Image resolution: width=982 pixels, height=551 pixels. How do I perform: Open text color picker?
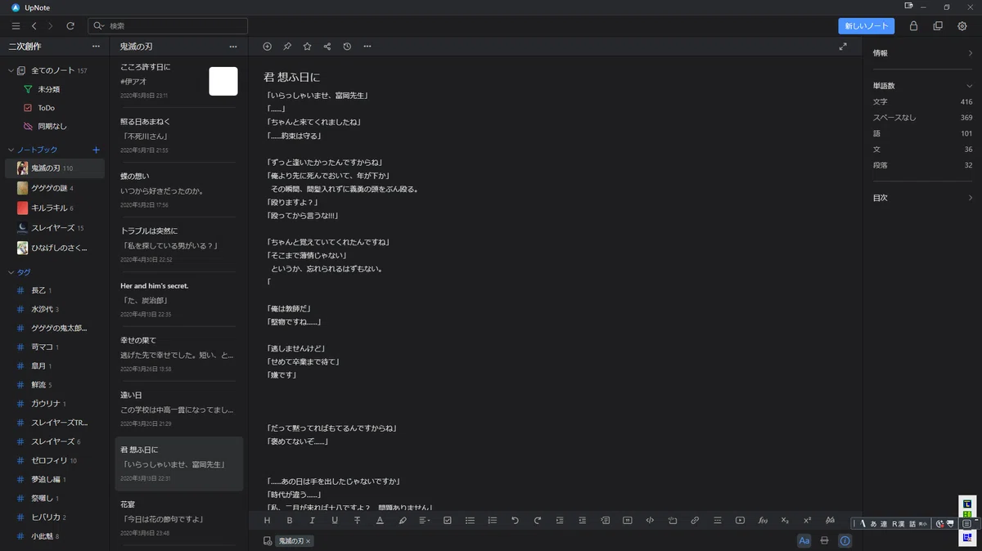[380, 520]
